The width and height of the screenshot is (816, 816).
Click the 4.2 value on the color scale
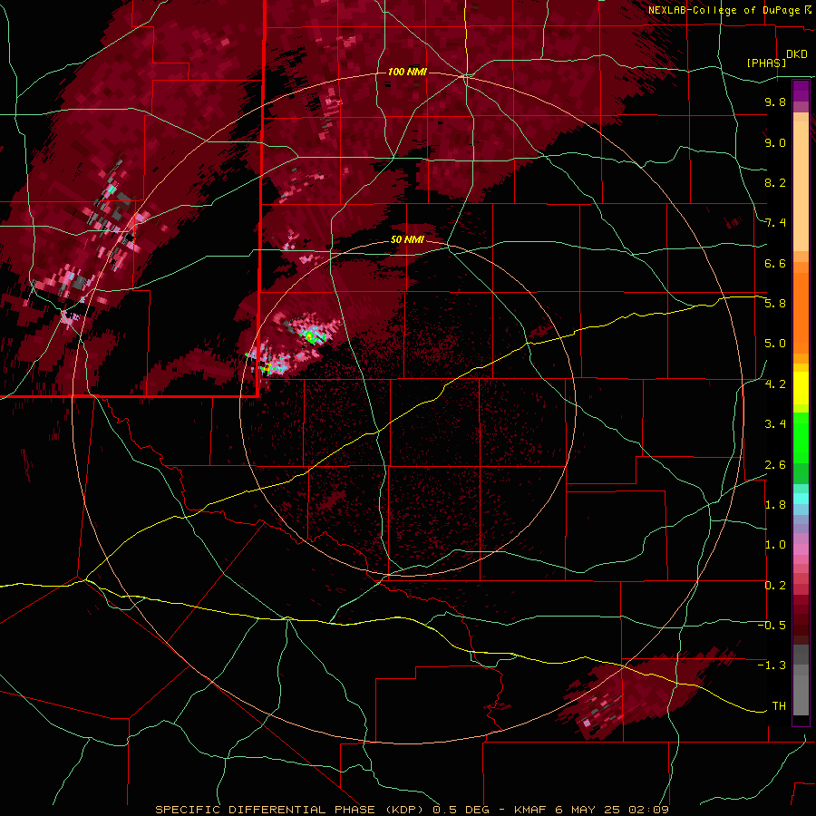[x=775, y=384]
